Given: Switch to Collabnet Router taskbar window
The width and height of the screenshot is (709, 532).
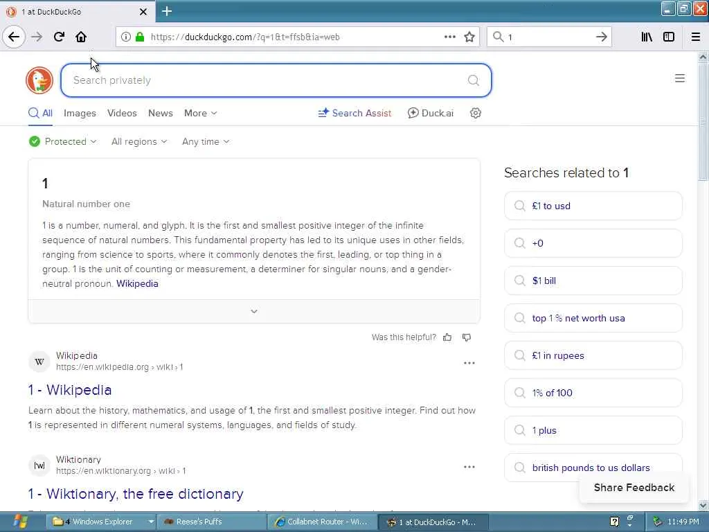Looking at the screenshot, I should pyautogui.click(x=322, y=522).
